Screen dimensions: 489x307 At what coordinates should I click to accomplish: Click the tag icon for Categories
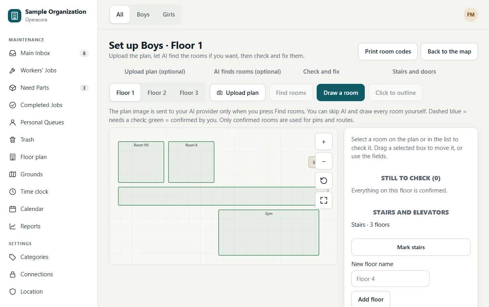[x=13, y=257]
